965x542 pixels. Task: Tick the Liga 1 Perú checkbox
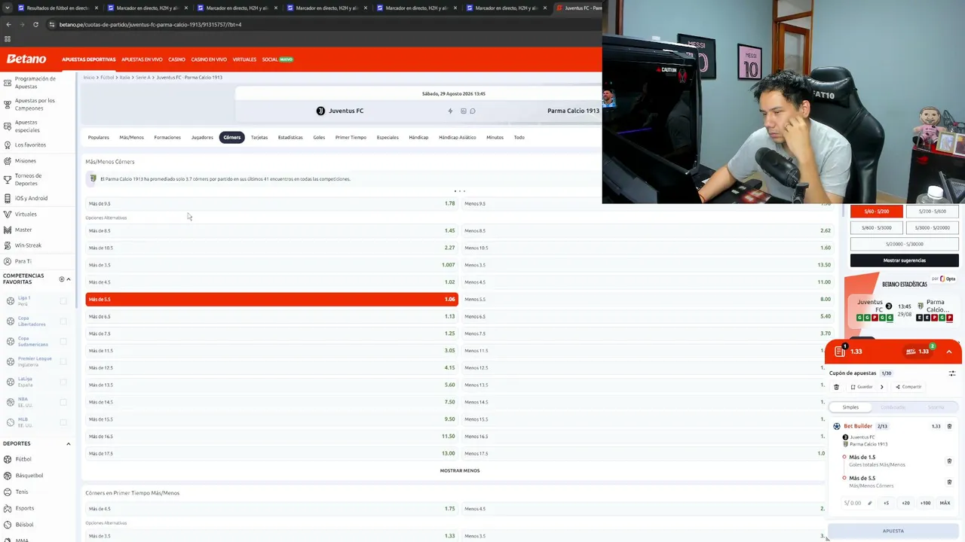(x=63, y=301)
